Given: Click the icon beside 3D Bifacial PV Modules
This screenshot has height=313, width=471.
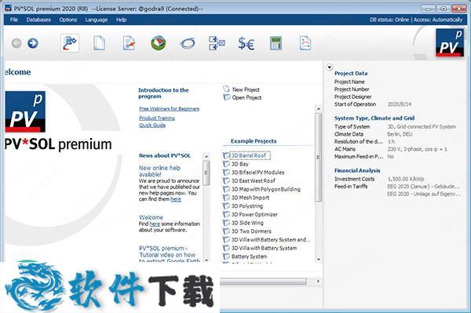Looking at the screenshot, I should [226, 173].
